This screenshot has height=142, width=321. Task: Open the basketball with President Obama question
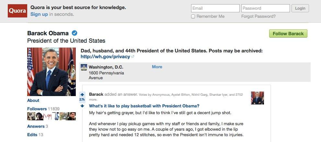pyautogui.click(x=144, y=106)
